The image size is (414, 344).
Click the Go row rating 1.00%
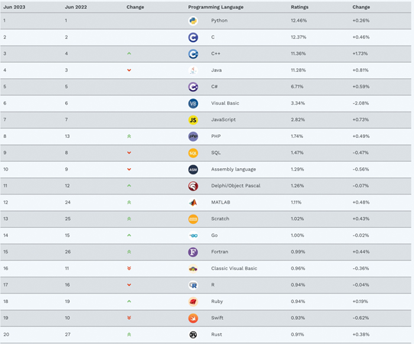[299, 236]
